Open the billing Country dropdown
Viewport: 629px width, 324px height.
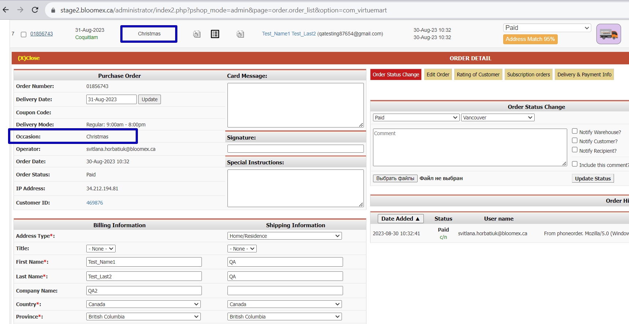click(143, 304)
